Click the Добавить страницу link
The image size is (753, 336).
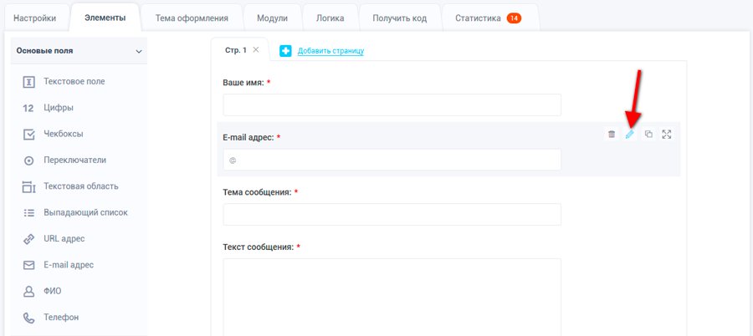click(x=330, y=51)
